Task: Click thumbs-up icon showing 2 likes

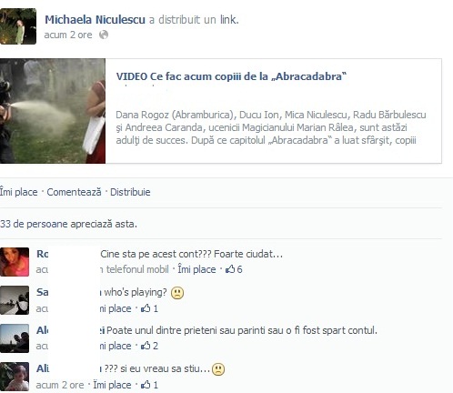Action: (x=146, y=346)
